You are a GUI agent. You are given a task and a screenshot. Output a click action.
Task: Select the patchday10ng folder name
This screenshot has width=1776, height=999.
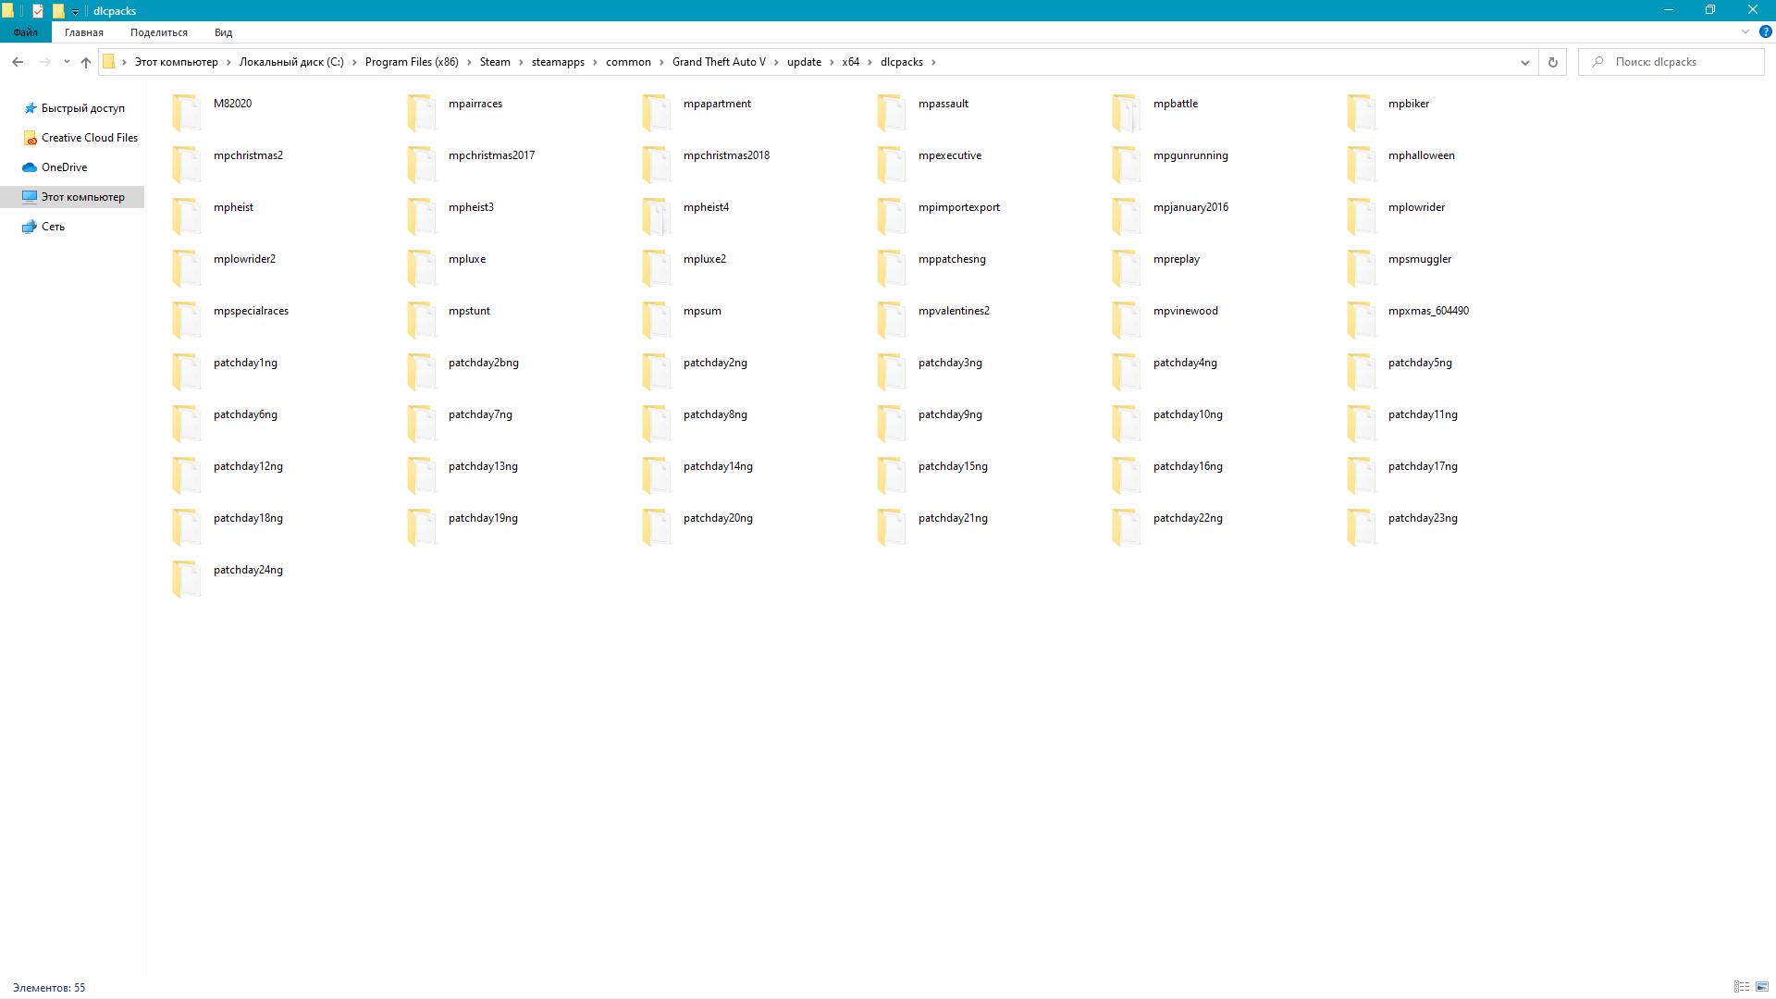(1188, 414)
